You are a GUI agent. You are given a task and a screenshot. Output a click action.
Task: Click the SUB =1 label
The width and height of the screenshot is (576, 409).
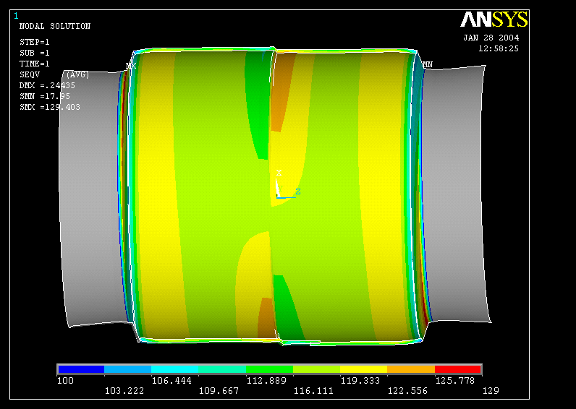coord(35,53)
